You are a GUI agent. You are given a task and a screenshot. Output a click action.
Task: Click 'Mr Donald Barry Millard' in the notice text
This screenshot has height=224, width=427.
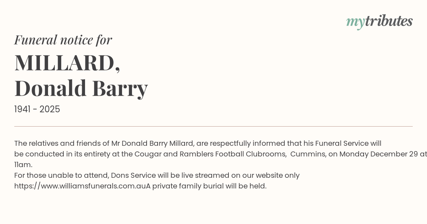pyautogui.click(x=152, y=143)
